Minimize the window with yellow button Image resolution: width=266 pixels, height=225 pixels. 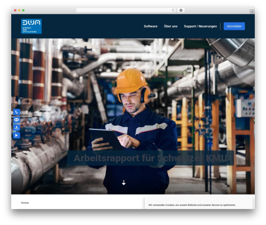[x=19, y=10]
